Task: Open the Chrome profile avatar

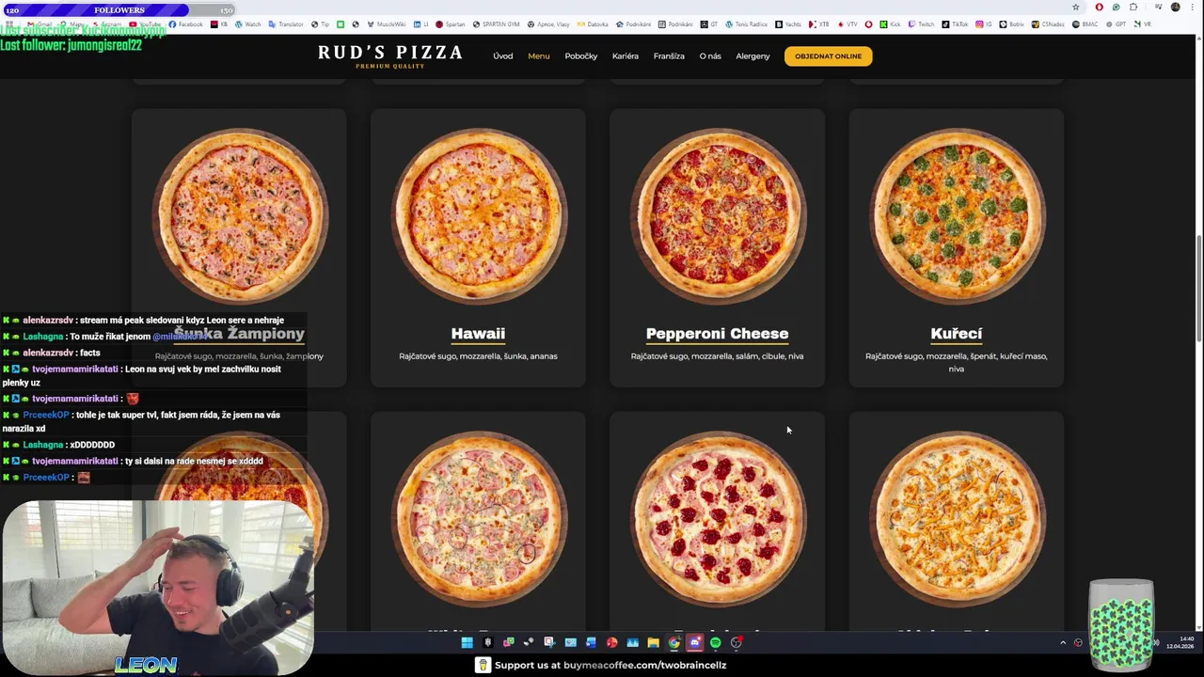Action: (x=1175, y=7)
